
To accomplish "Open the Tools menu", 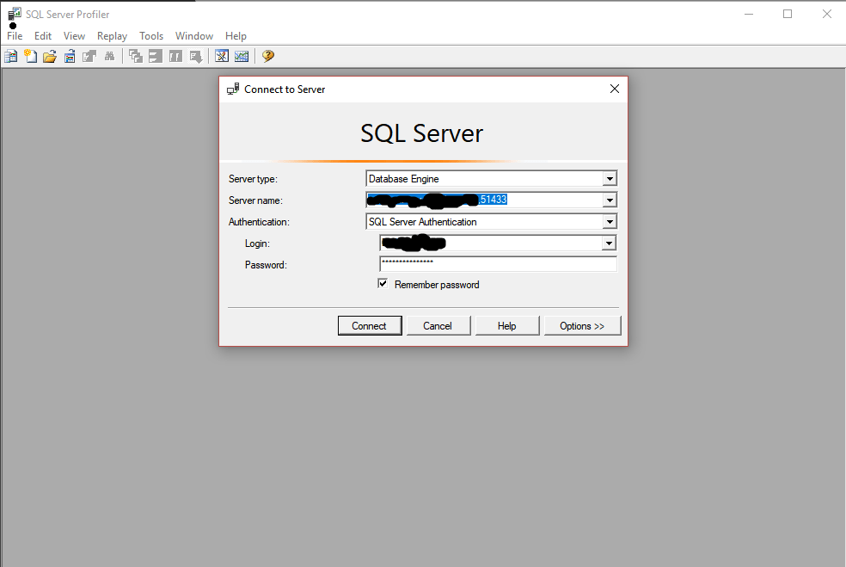I will pos(151,36).
